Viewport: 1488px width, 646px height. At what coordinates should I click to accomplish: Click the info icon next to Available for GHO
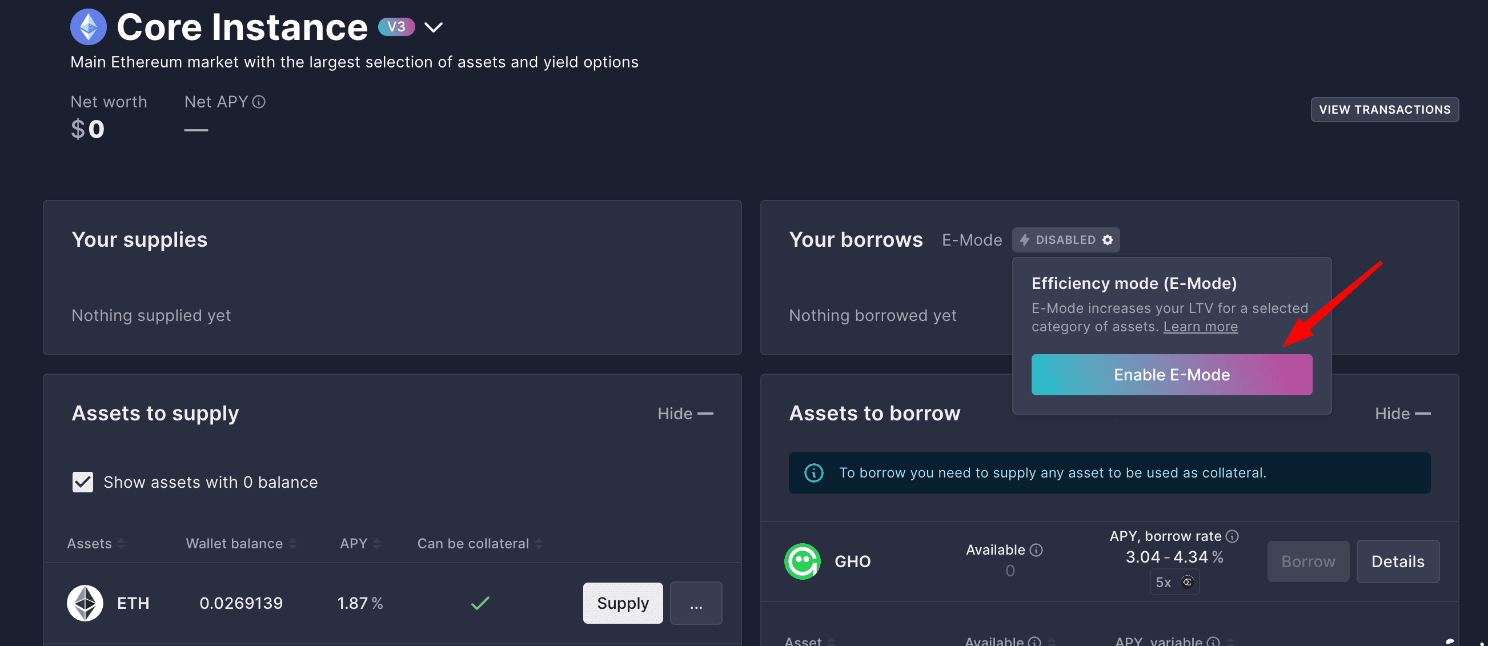[x=1036, y=549]
